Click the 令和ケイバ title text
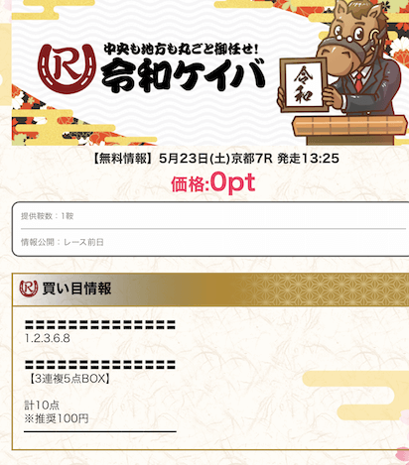Screen dimensions: 409x465 (184, 75)
